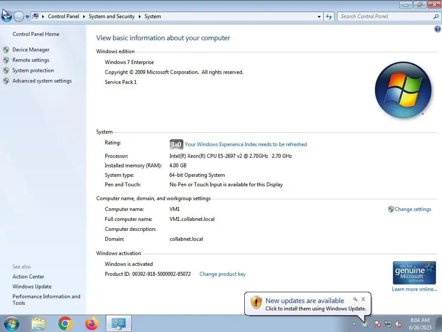Screen dimensions: 442x332
Task: Click the installed memory value 4.00 GB
Action: pos(178,166)
